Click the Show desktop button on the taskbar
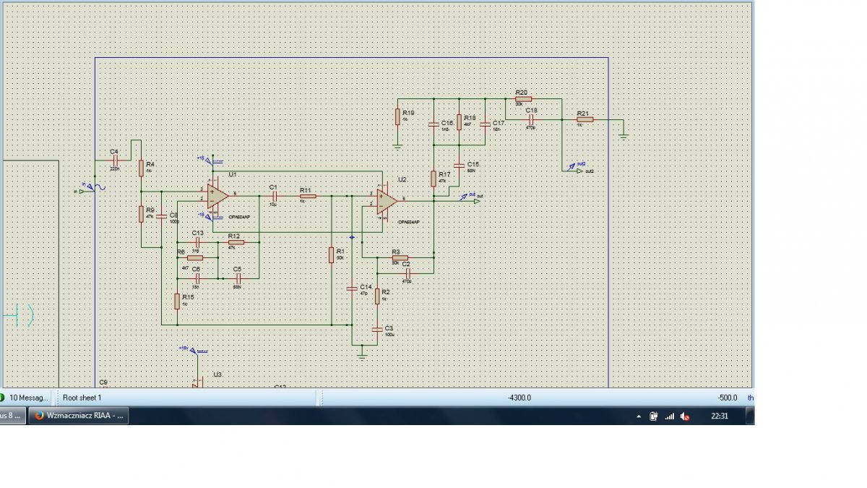 point(750,416)
